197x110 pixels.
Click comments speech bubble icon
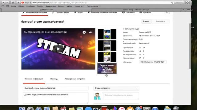140,58
